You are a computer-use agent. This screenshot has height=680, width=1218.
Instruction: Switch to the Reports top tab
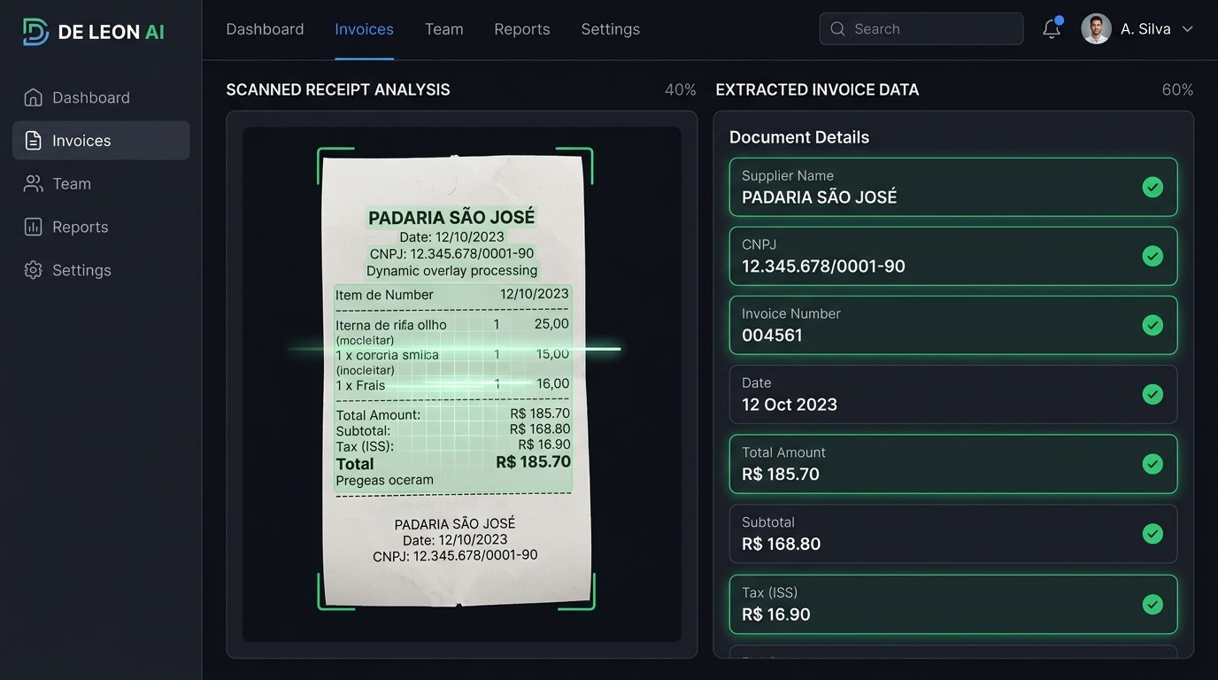(521, 29)
